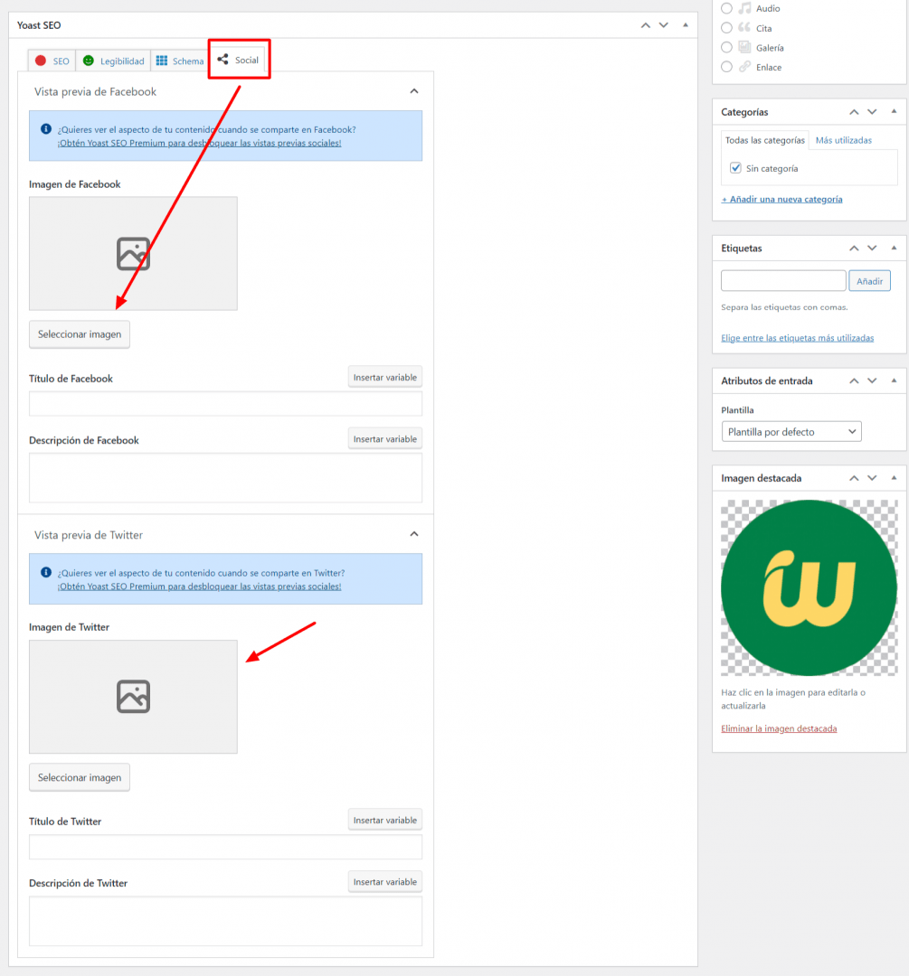Focus the Descripción de Facebook text area
This screenshot has width=909, height=976.
coord(225,477)
